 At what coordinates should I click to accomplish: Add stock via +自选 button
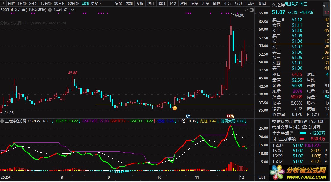[250, 3]
